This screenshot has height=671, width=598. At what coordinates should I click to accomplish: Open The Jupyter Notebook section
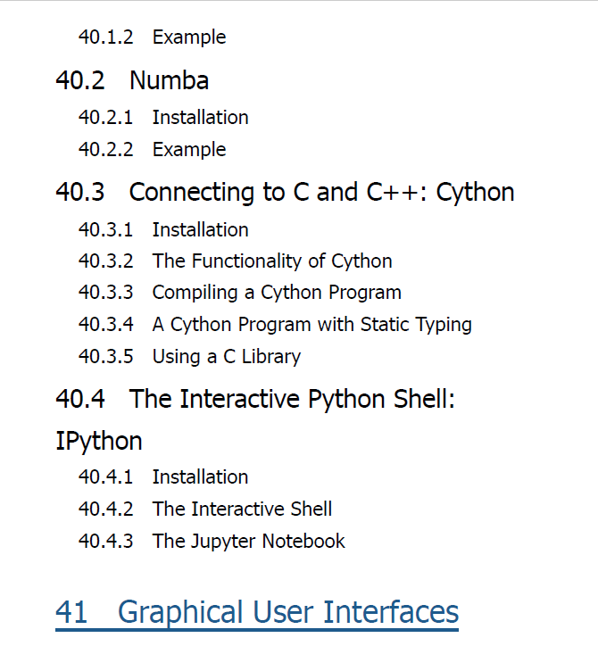(x=249, y=542)
